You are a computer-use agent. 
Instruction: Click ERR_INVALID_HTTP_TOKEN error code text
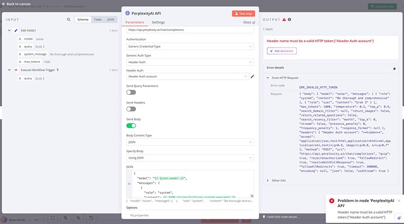(x=318, y=87)
